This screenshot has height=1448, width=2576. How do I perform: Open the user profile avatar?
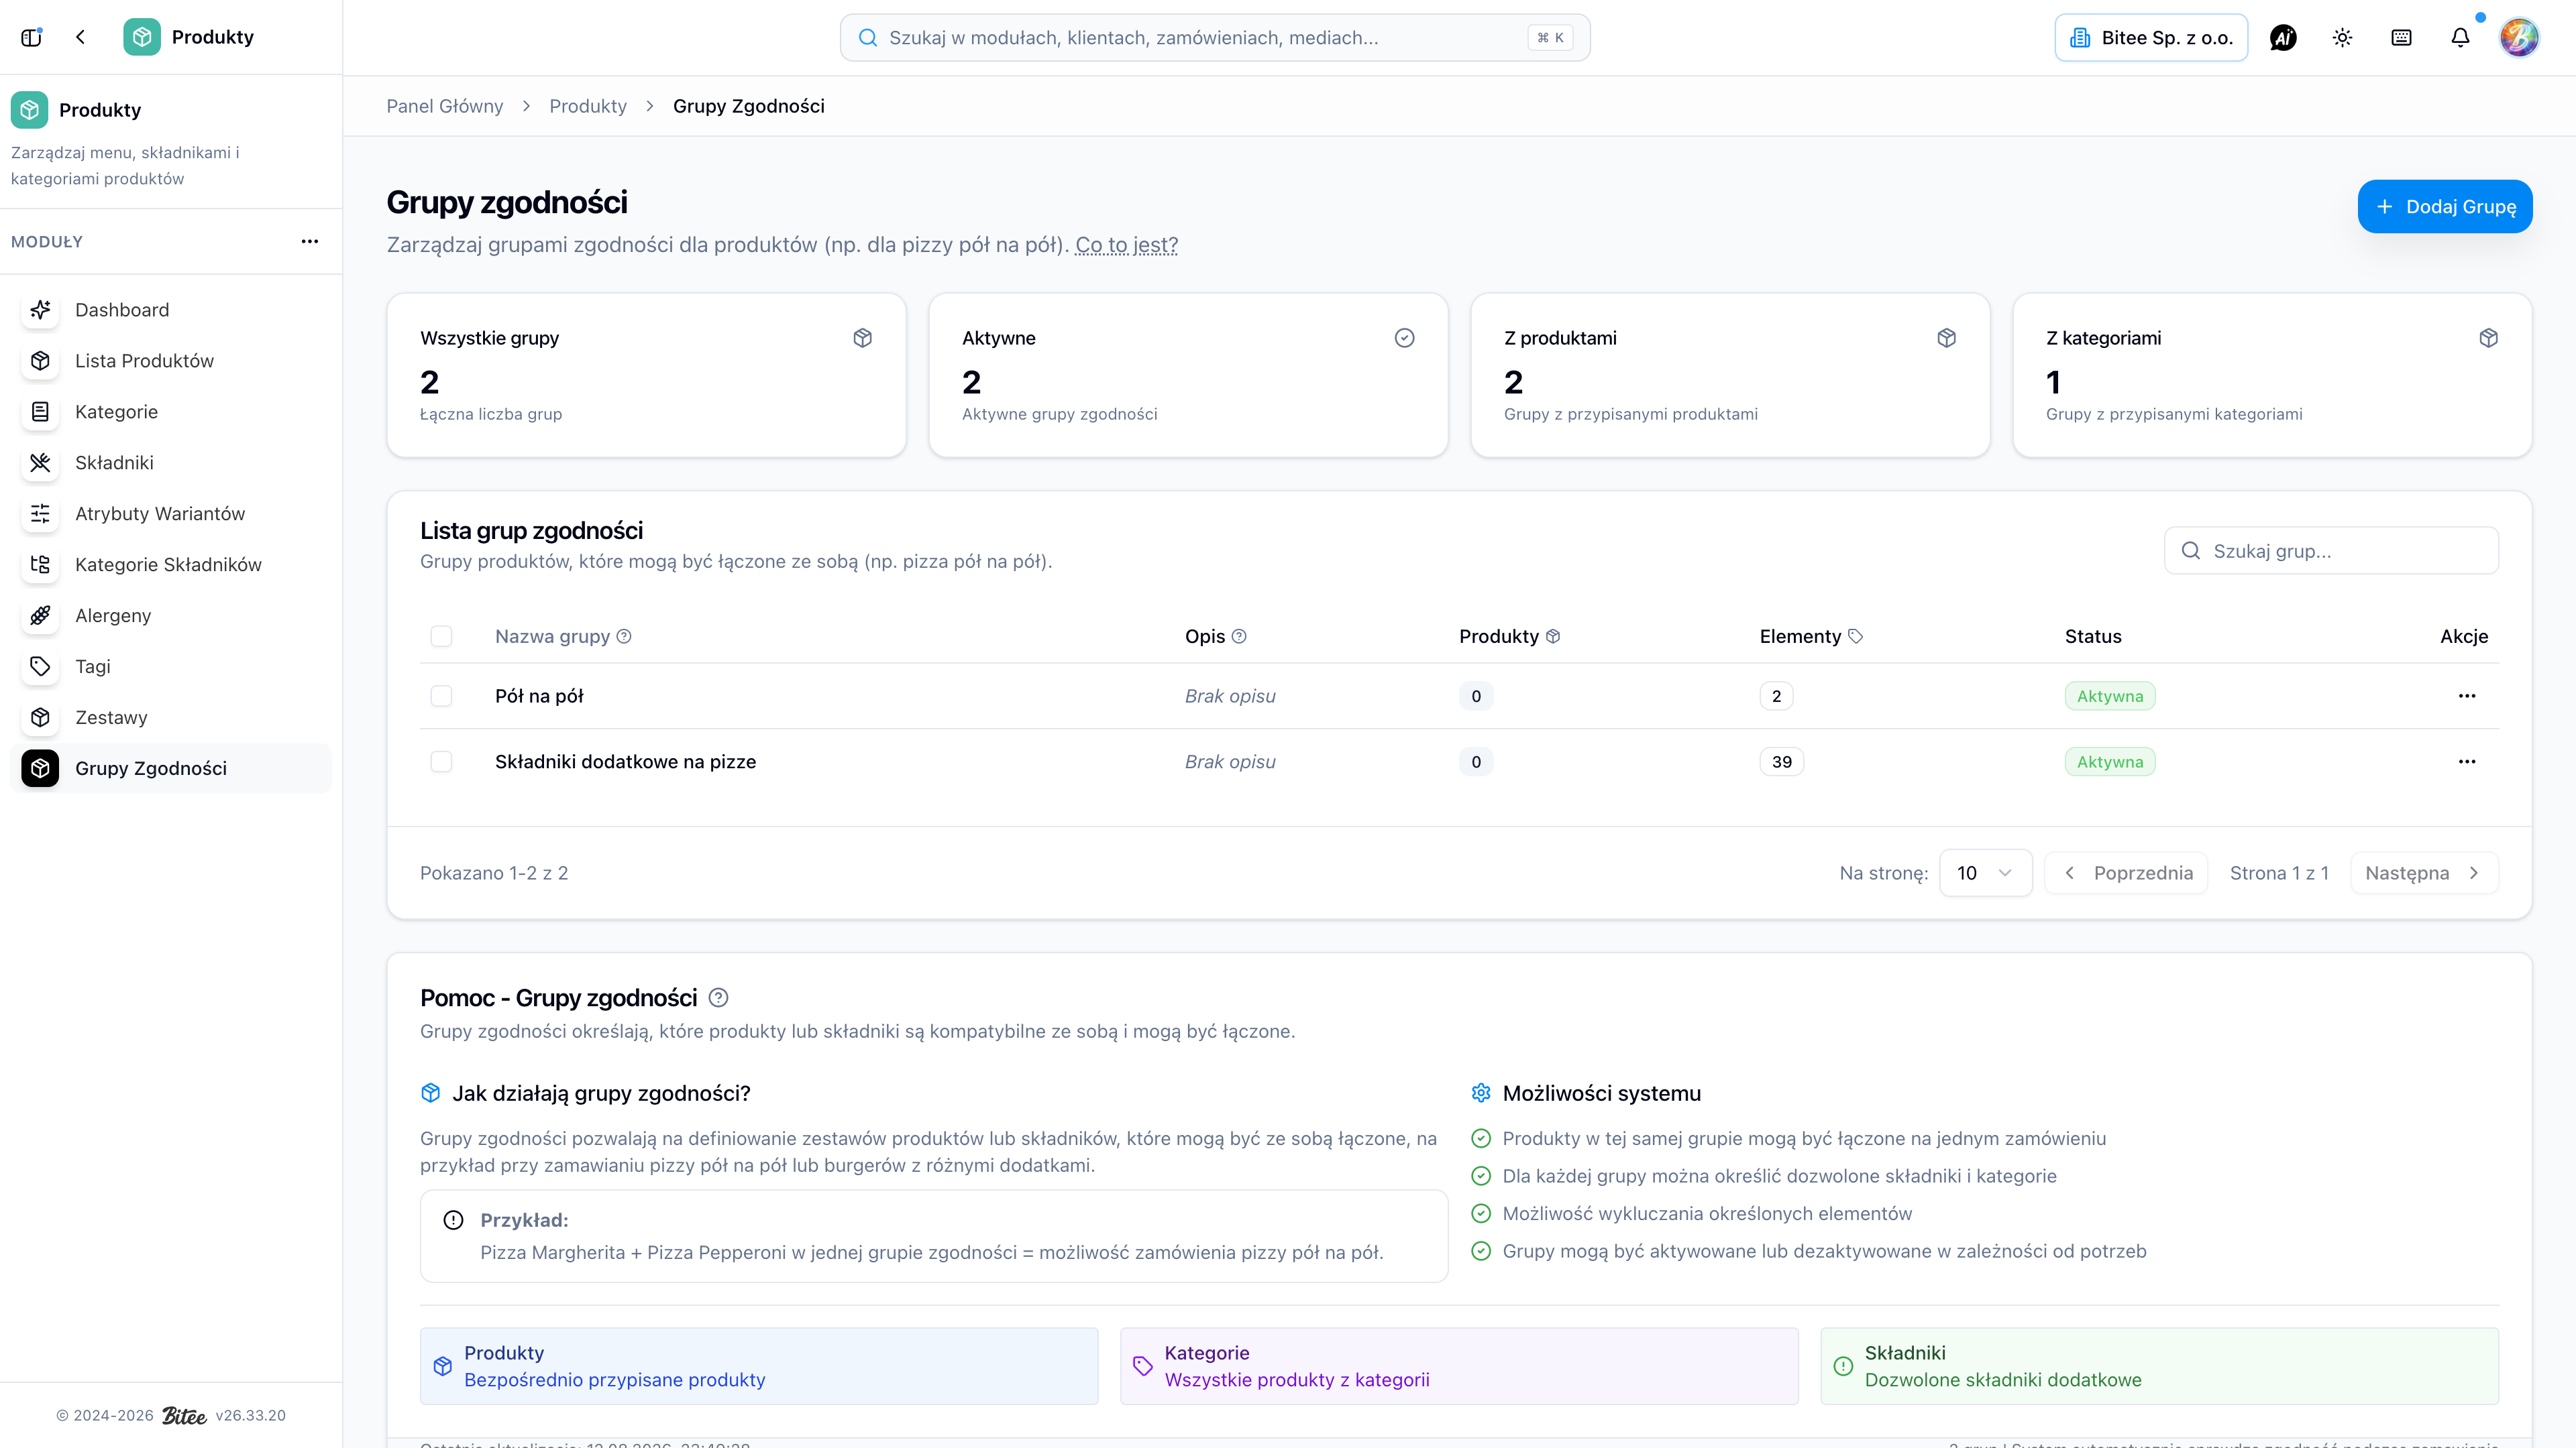click(2519, 38)
